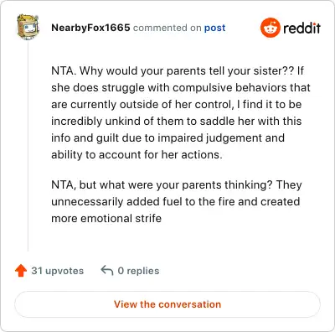Click the line "unnecessarily added fuel to the fire"

click(176, 201)
